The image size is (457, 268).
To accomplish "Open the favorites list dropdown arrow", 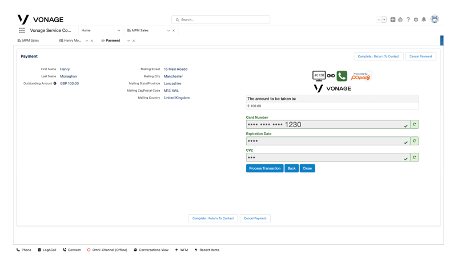I will click(384, 19).
